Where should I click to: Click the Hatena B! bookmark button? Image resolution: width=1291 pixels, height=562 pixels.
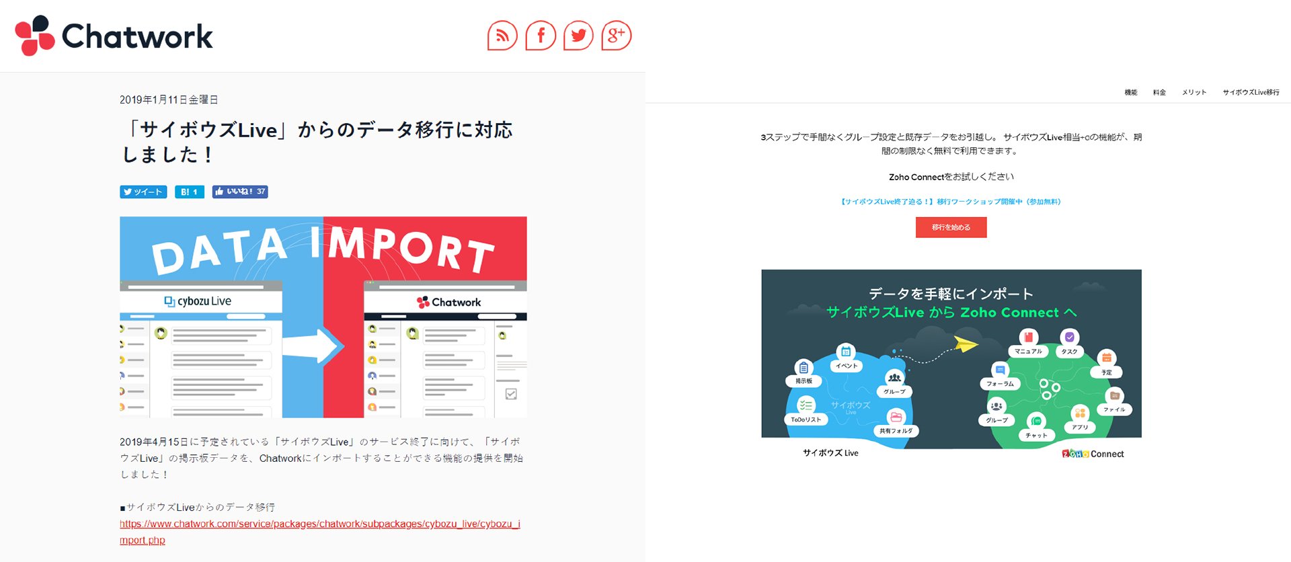(x=189, y=192)
